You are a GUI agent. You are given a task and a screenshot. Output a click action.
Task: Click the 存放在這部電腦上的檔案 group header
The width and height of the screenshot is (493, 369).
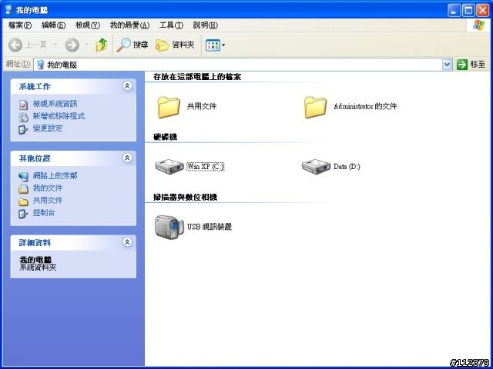[x=197, y=77]
